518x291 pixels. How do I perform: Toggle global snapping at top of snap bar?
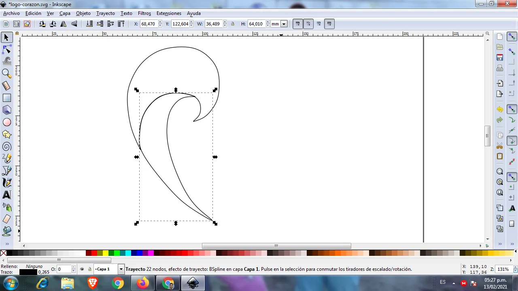tap(512, 37)
